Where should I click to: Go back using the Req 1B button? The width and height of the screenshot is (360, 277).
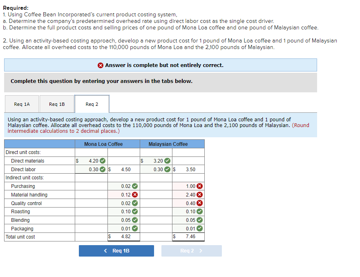pos(116,251)
